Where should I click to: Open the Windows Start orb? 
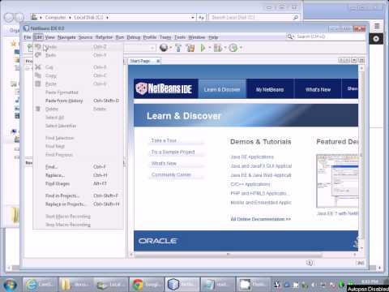point(10,285)
